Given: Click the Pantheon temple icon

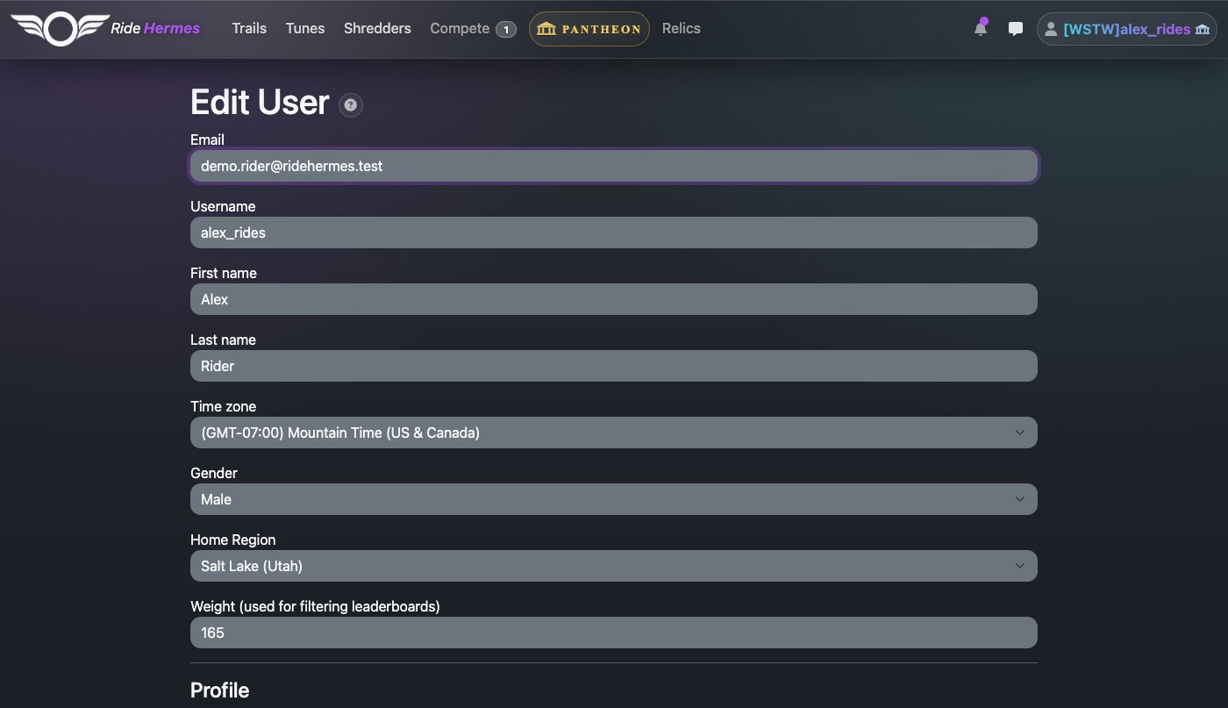Looking at the screenshot, I should pyautogui.click(x=546, y=29).
